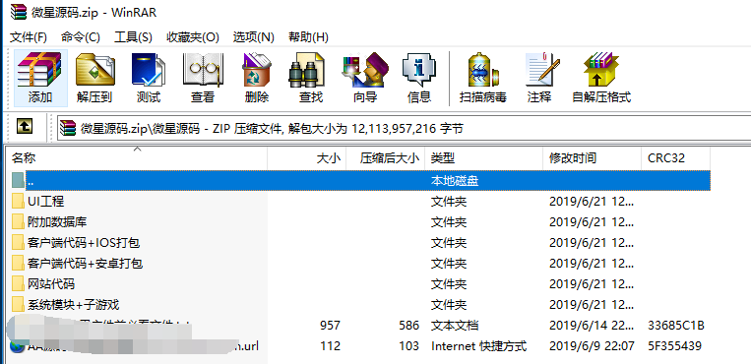Sort by the 名称 column header
Image resolution: width=751 pixels, height=364 pixels.
[137, 158]
